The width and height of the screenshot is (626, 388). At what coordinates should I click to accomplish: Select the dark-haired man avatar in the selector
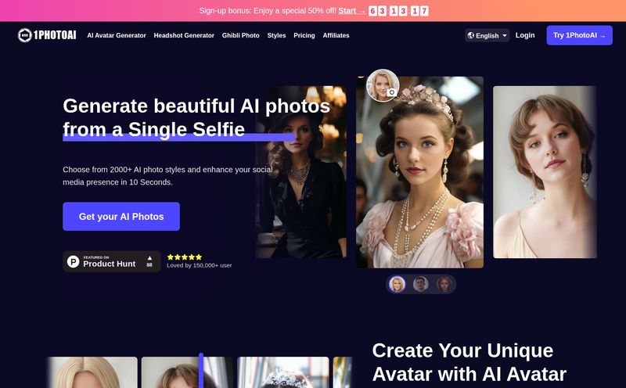pos(421,284)
